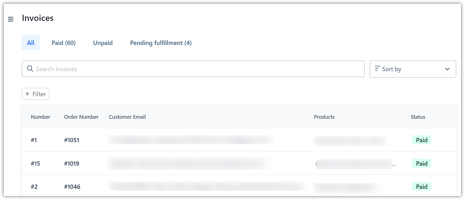Click the Number column header
The image size is (465, 200).
click(40, 117)
